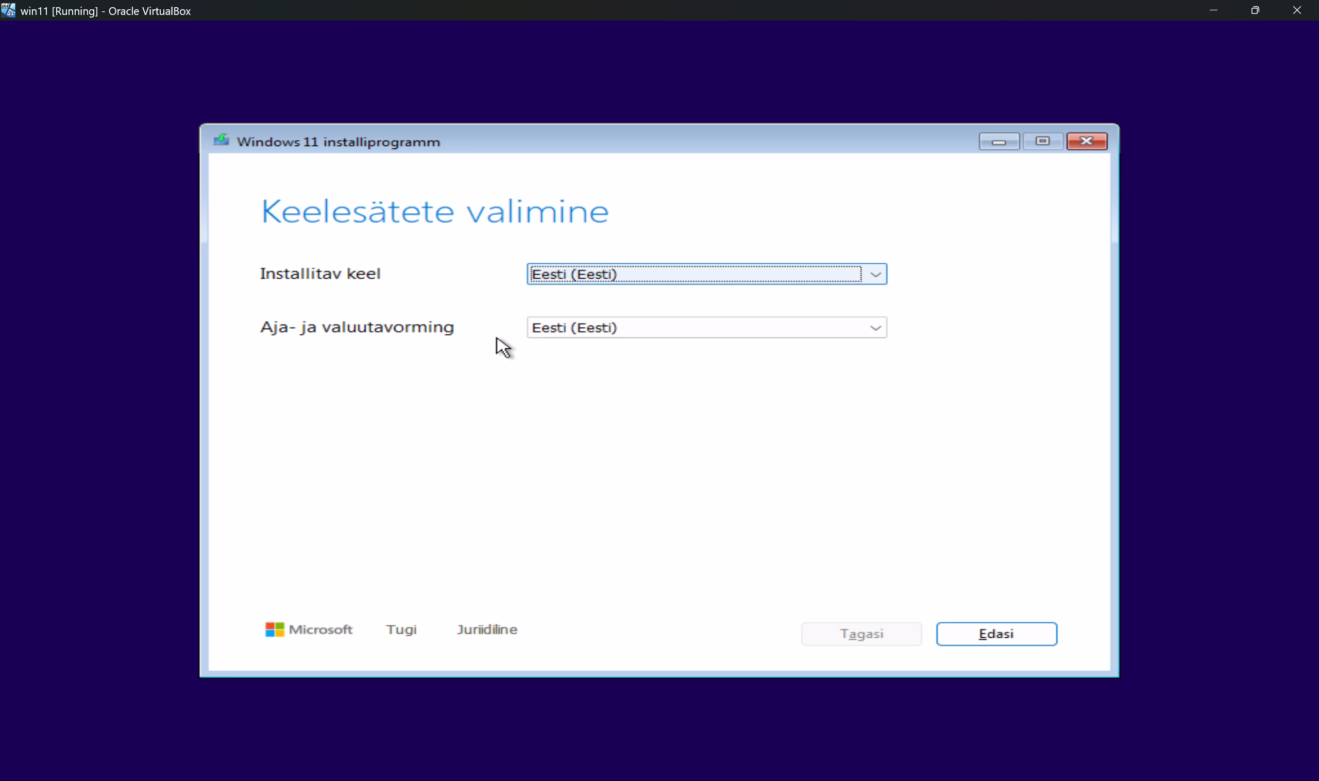Expand the Aja- ja valuutavorming dropdown
Screen dimensions: 1319x781
tap(706, 327)
